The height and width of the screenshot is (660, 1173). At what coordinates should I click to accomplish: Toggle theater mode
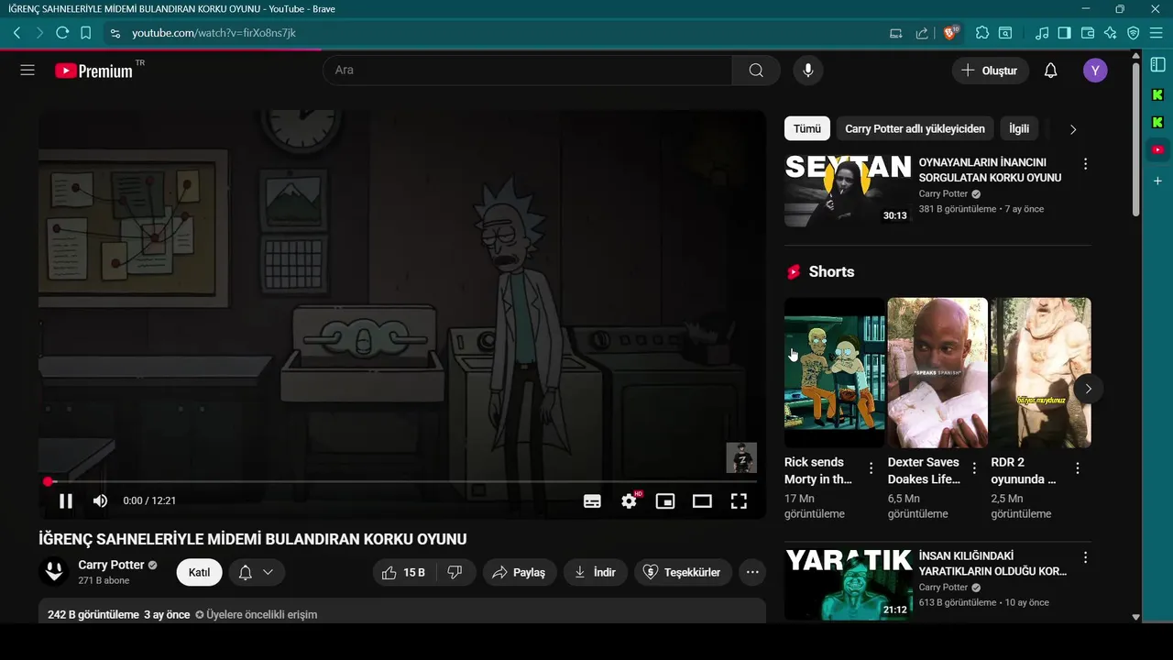(x=702, y=500)
